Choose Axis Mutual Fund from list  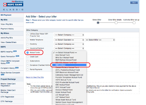(69, 55)
